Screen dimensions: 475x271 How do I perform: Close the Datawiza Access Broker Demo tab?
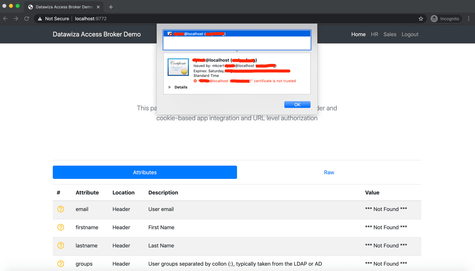click(x=98, y=7)
